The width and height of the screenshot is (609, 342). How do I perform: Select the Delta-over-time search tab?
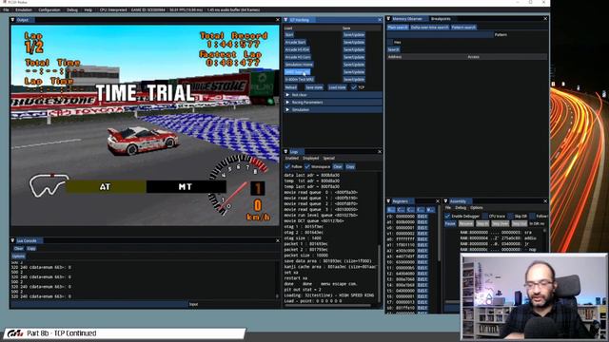pyautogui.click(x=429, y=28)
